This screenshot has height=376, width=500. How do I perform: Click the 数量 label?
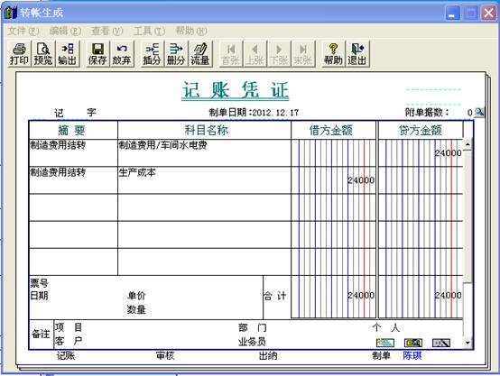pyautogui.click(x=136, y=309)
